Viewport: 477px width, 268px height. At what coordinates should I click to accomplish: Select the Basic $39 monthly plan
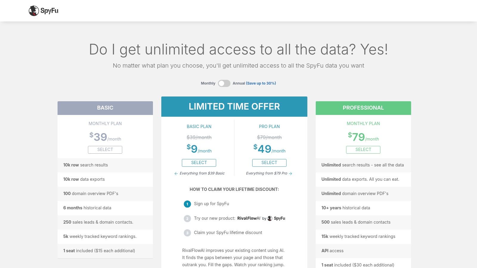click(x=105, y=150)
